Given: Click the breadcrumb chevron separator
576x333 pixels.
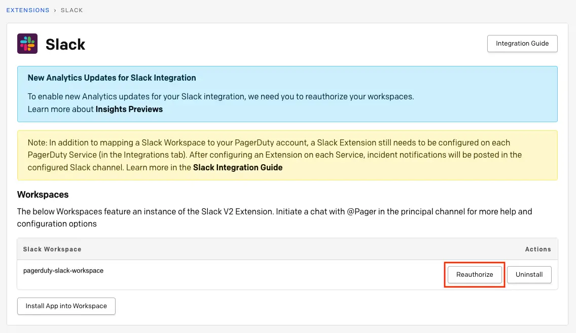Looking at the screenshot, I should pos(55,10).
